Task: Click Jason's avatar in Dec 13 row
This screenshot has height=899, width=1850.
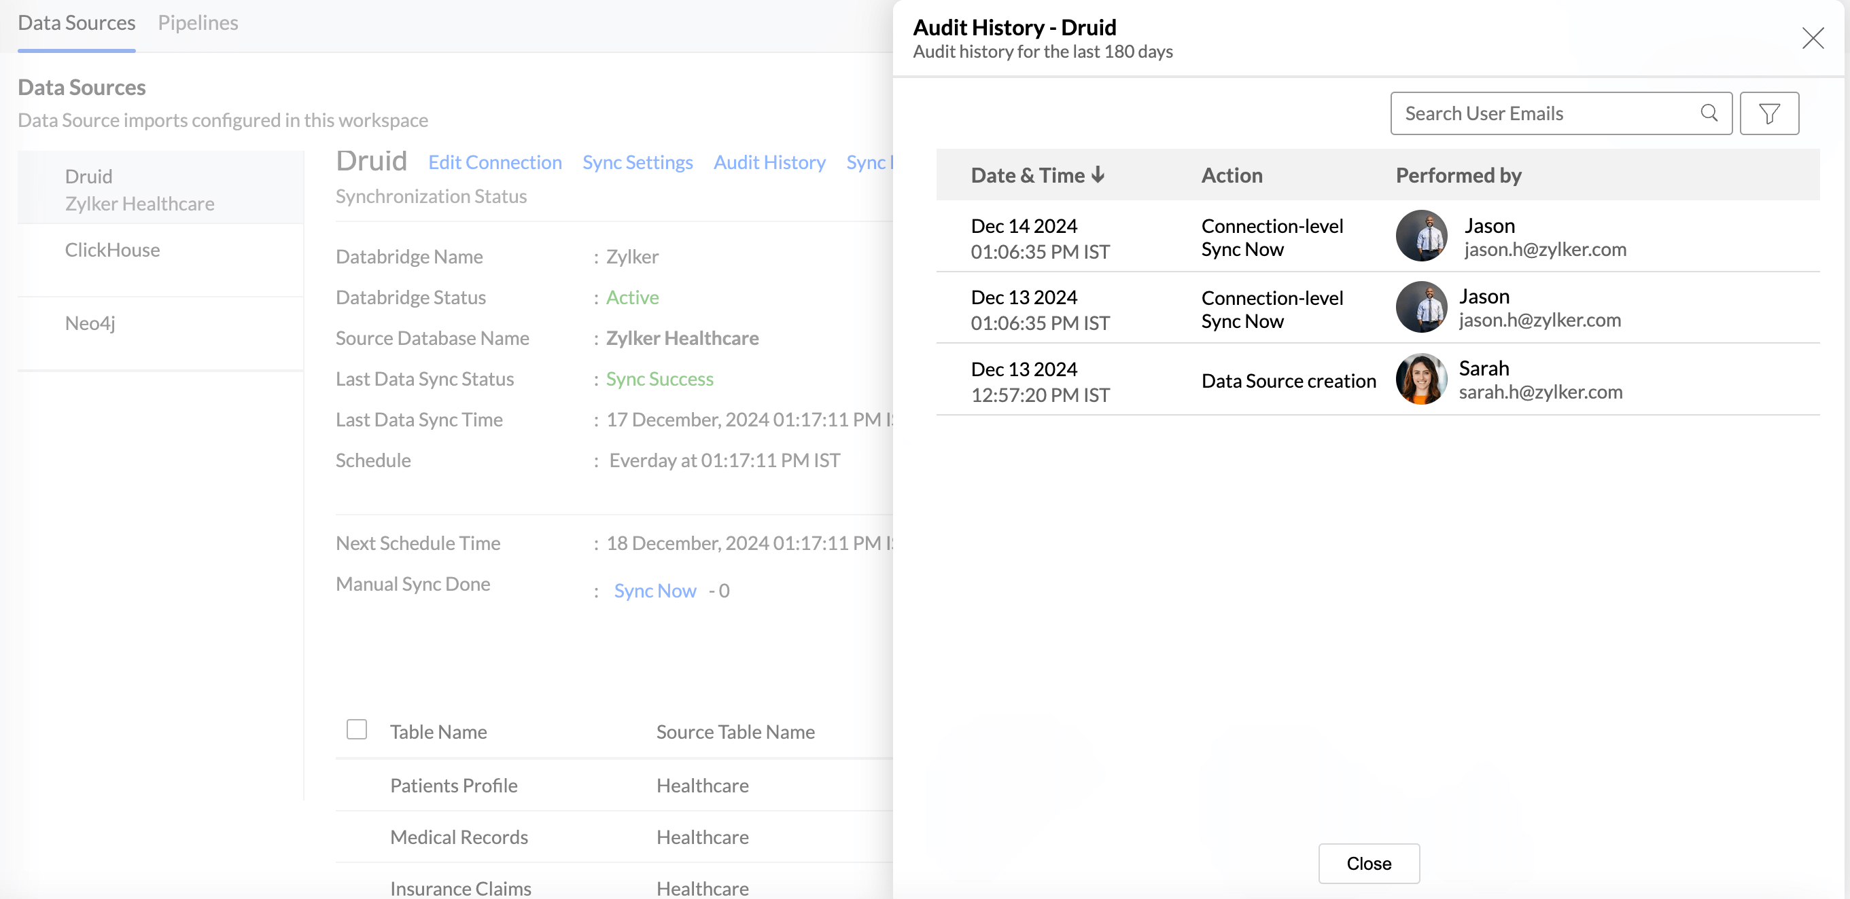Action: (x=1420, y=308)
